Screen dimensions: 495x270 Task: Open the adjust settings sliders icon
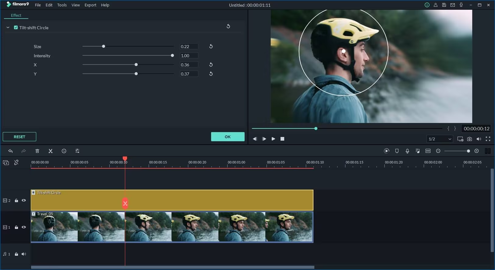(x=77, y=151)
